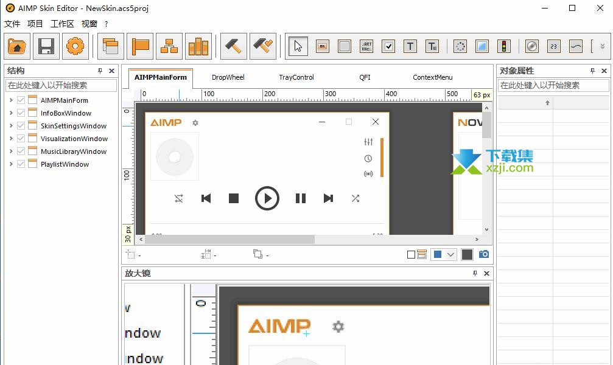This screenshot has height=365, width=613.
Task: Open the blue color dropdown arrow
Action: 450,254
